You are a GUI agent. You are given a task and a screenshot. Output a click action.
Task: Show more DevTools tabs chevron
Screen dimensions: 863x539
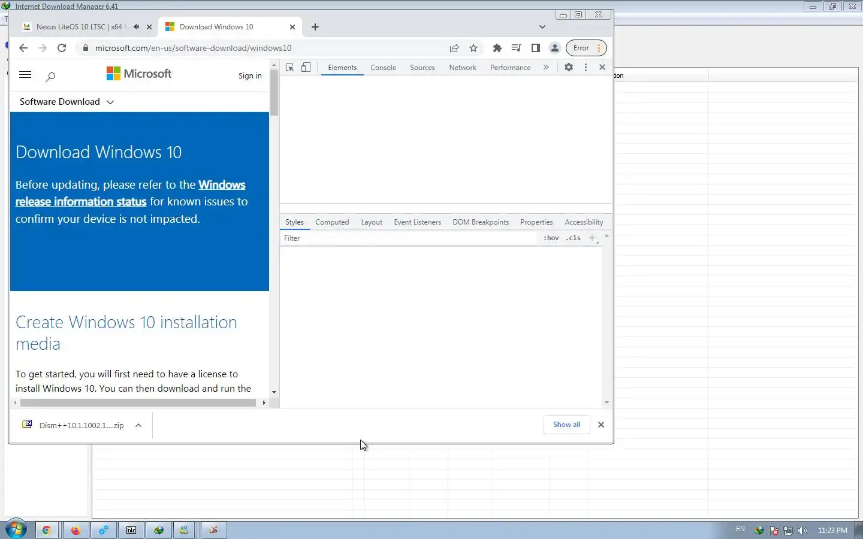coord(546,68)
